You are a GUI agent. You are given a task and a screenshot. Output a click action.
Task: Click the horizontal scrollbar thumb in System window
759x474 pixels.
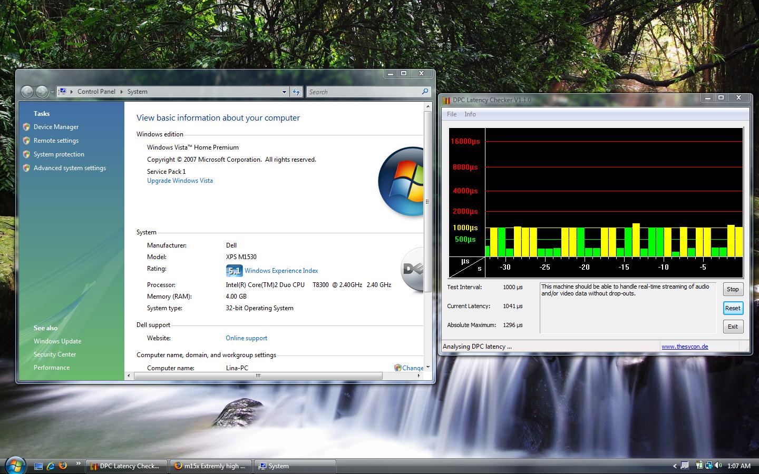[x=258, y=376]
